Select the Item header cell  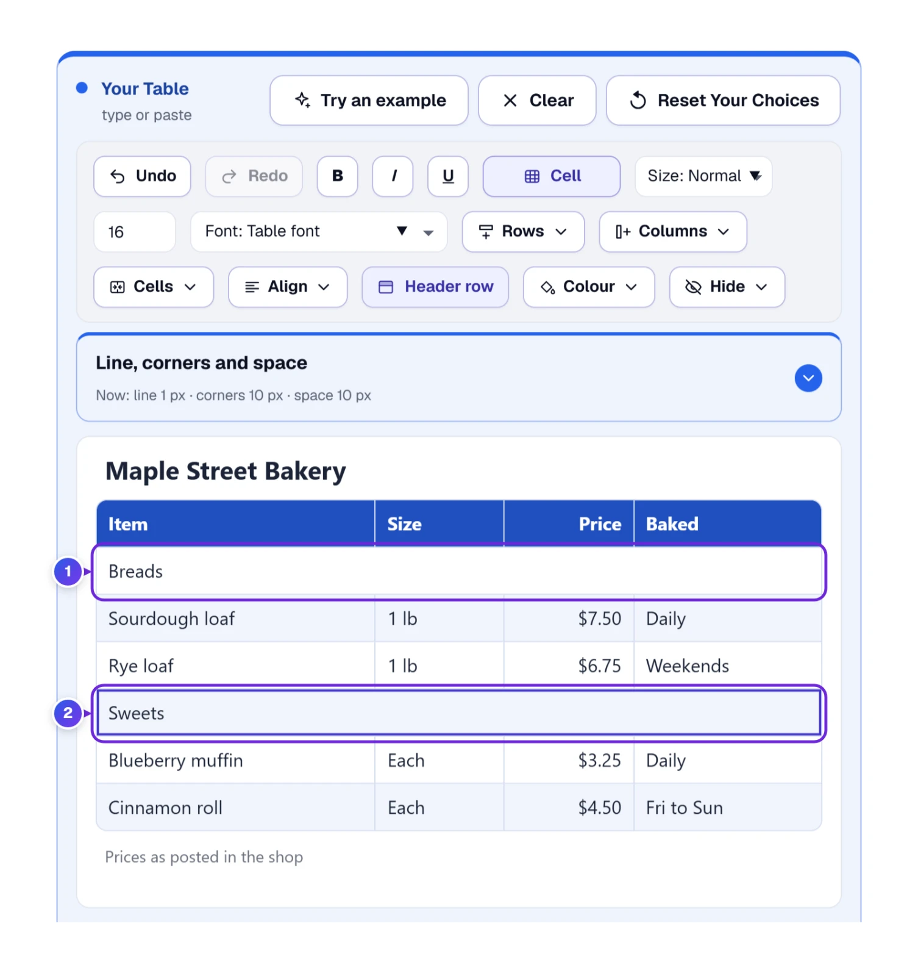pos(236,524)
